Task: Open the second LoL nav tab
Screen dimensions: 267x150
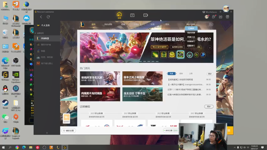Action: click(108, 24)
